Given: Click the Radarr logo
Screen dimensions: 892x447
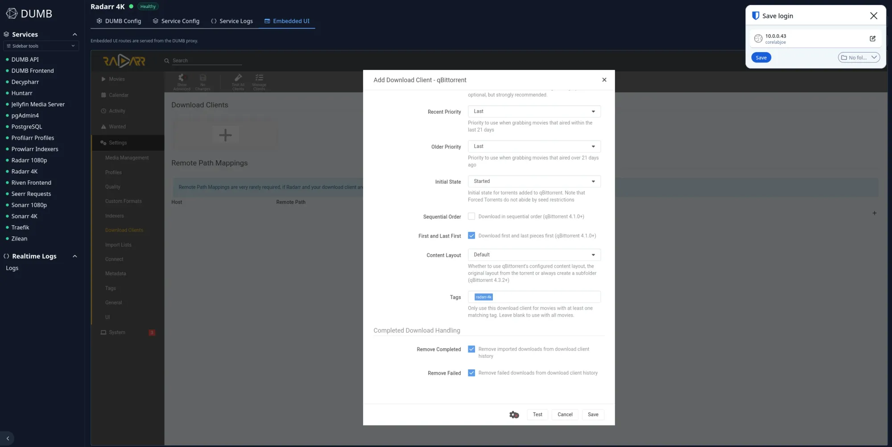Looking at the screenshot, I should (x=124, y=61).
